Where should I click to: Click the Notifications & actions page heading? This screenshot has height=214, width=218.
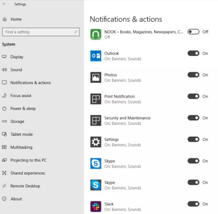(x=126, y=19)
